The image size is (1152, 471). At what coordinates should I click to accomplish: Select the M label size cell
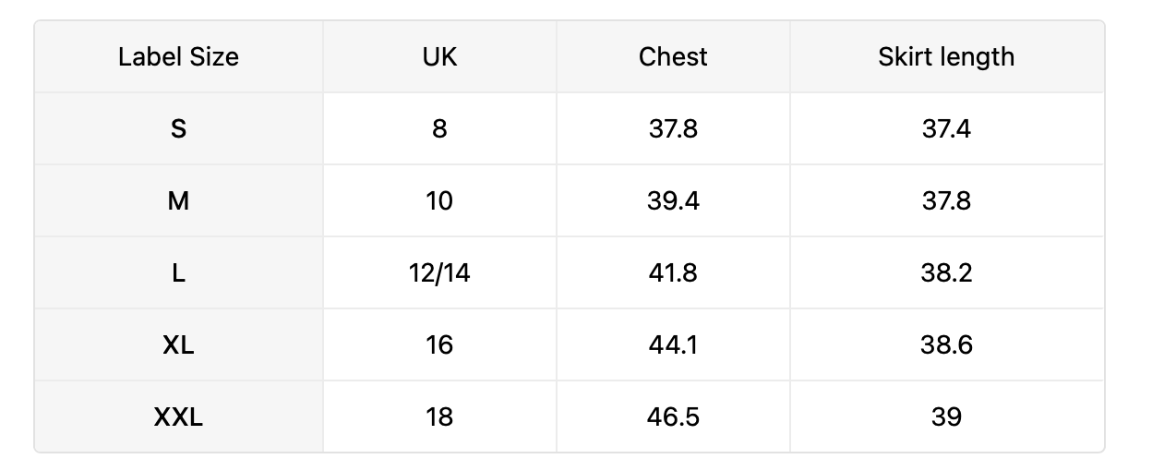coord(178,200)
